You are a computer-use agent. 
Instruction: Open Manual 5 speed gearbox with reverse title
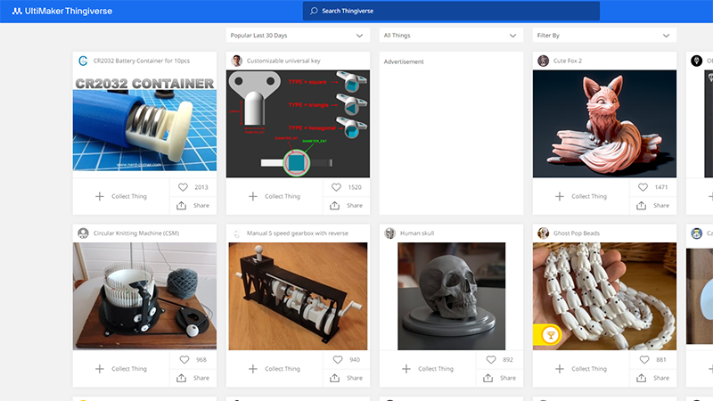pyautogui.click(x=298, y=233)
